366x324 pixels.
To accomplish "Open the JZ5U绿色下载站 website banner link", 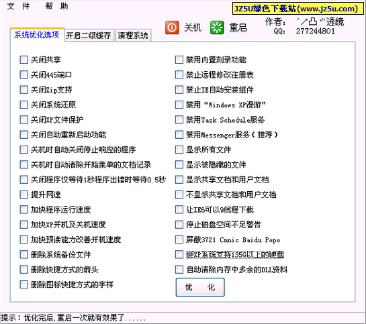I will tap(298, 9).
